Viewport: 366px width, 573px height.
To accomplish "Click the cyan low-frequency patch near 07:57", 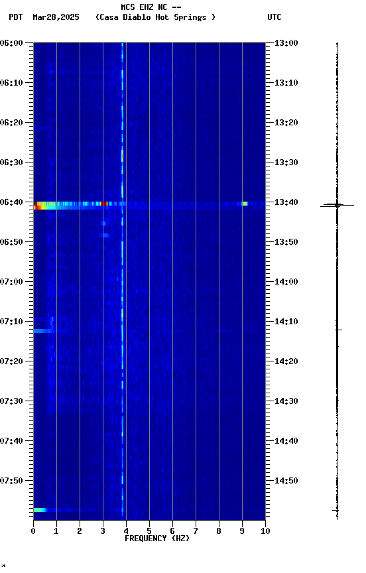I will [40, 510].
